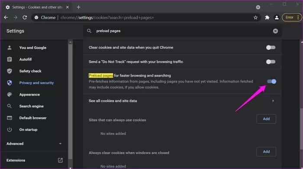Open You and Google settings
303x169 pixels.
(32, 48)
